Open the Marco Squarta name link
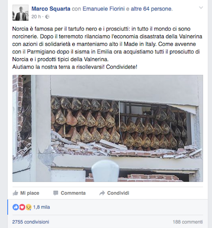The height and width of the screenshot is (228, 212). 51,9
